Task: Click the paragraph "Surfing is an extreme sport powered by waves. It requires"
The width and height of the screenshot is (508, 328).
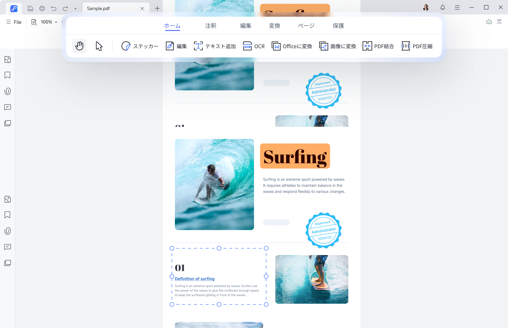Action: click(304, 186)
